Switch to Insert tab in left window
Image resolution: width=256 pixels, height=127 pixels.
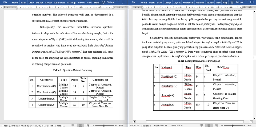[x=23, y=2]
